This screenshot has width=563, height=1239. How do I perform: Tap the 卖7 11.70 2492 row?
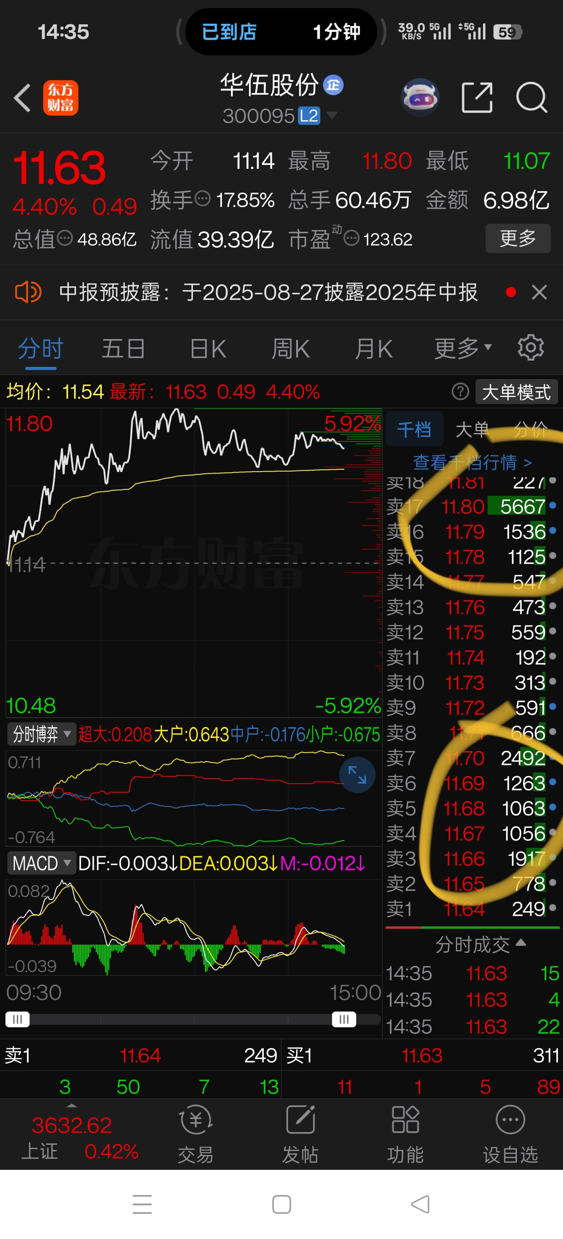pyautogui.click(x=472, y=758)
